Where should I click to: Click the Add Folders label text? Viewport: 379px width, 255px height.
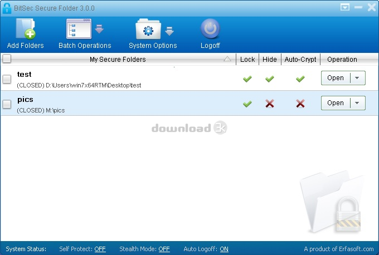(x=26, y=46)
